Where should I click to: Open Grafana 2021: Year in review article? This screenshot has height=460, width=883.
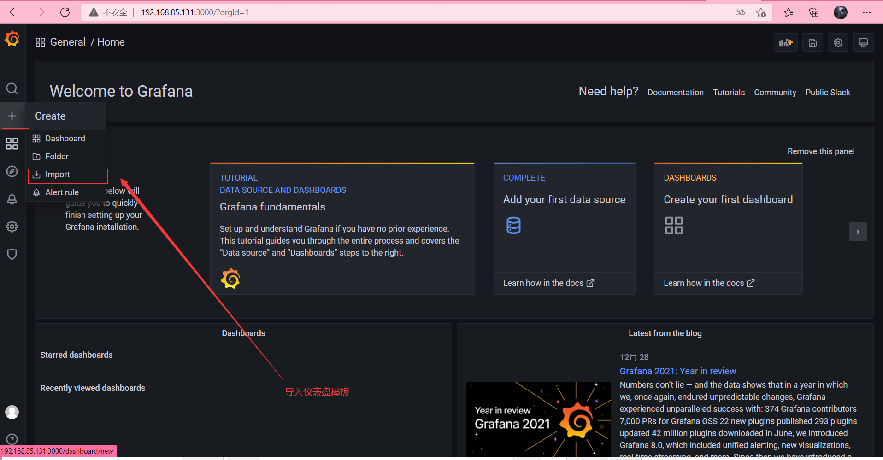[678, 371]
